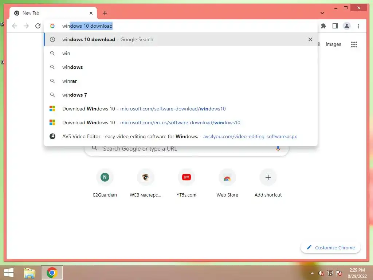Open the WEB мастерс shortcut
Screen dimensions: 373x280
click(146, 183)
